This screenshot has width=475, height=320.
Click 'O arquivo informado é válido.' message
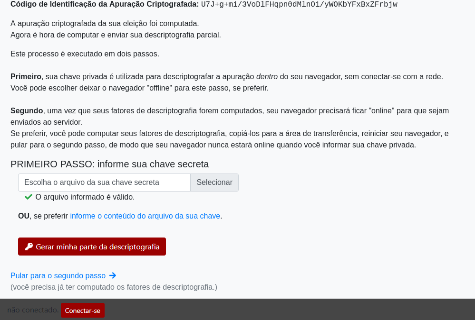coord(85,197)
